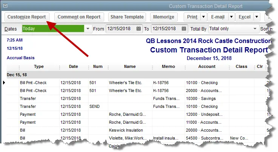Expand the Excel dropdown arrow
Screen dimensions: 278x152
[x=256, y=17]
